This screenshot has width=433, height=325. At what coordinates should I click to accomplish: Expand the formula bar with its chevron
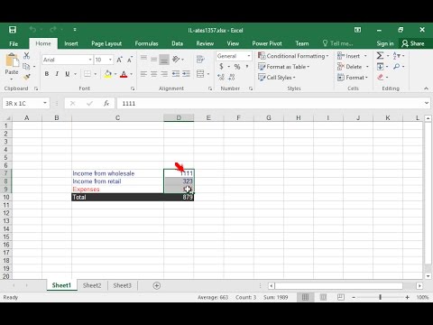(427, 103)
